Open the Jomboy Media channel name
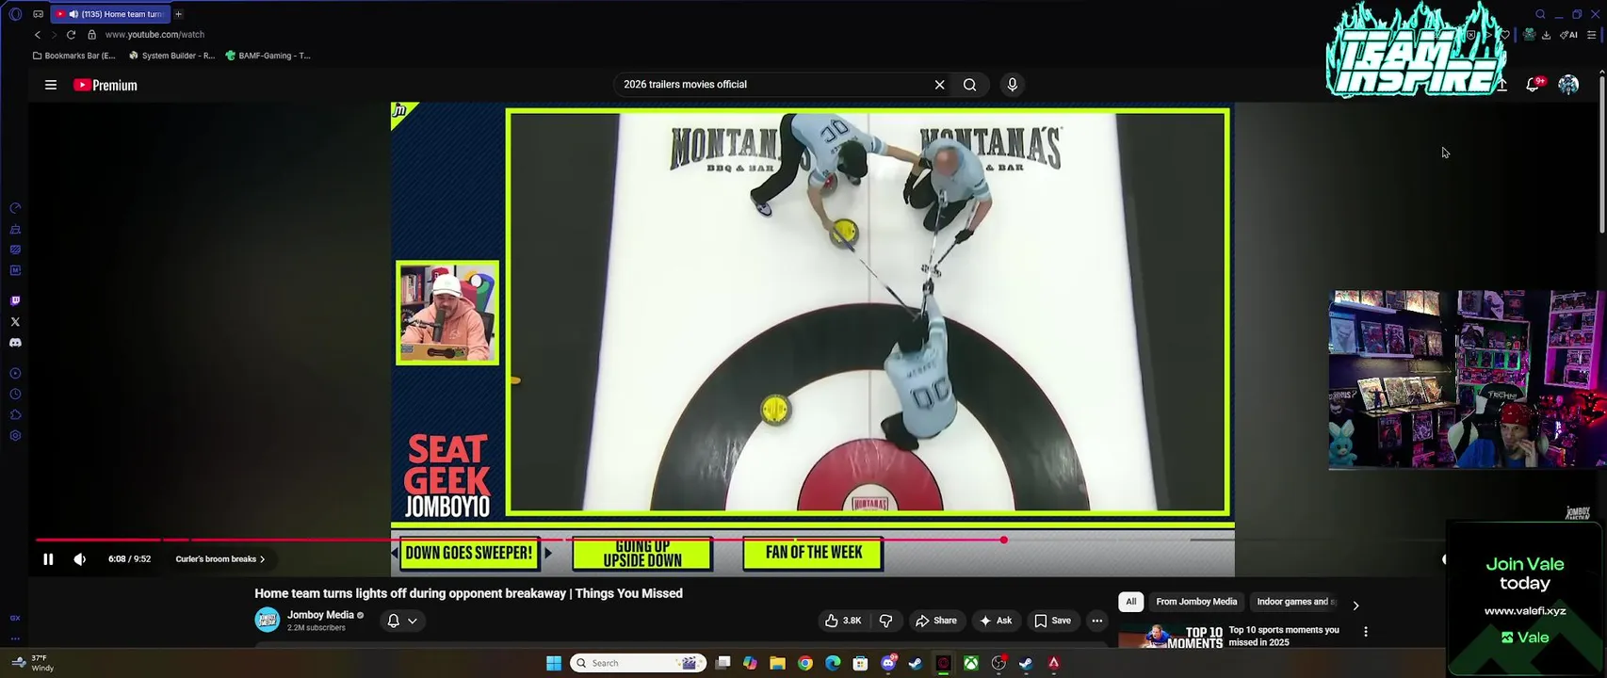This screenshot has height=678, width=1607. pos(320,615)
